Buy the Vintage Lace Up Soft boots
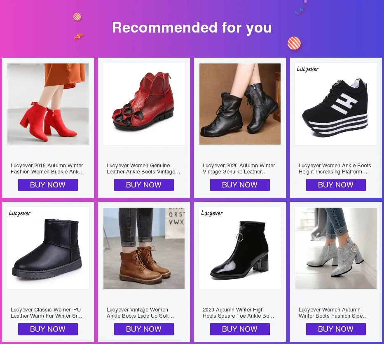Screen dimensions: 384x344 click(x=144, y=329)
